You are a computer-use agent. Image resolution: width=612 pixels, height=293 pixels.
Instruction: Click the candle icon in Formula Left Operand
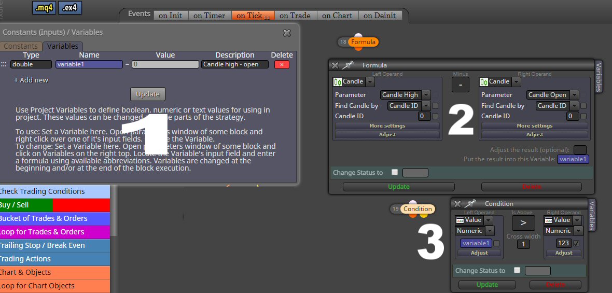click(x=337, y=81)
